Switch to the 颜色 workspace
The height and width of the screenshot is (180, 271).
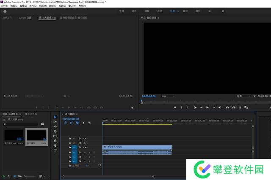pos(159,11)
